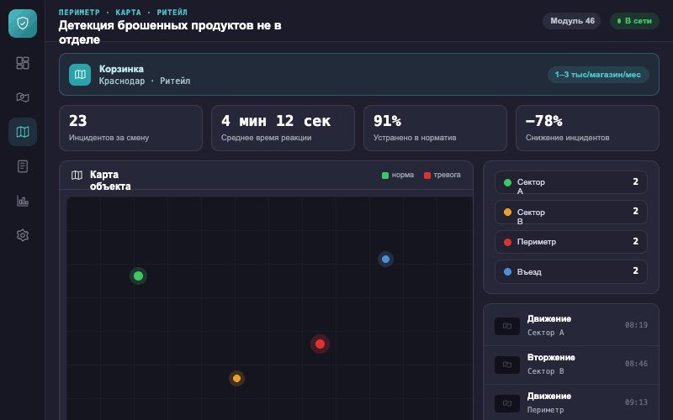Open the Сектор A zone row
Viewport: 673px width, 420px height.
click(571, 182)
